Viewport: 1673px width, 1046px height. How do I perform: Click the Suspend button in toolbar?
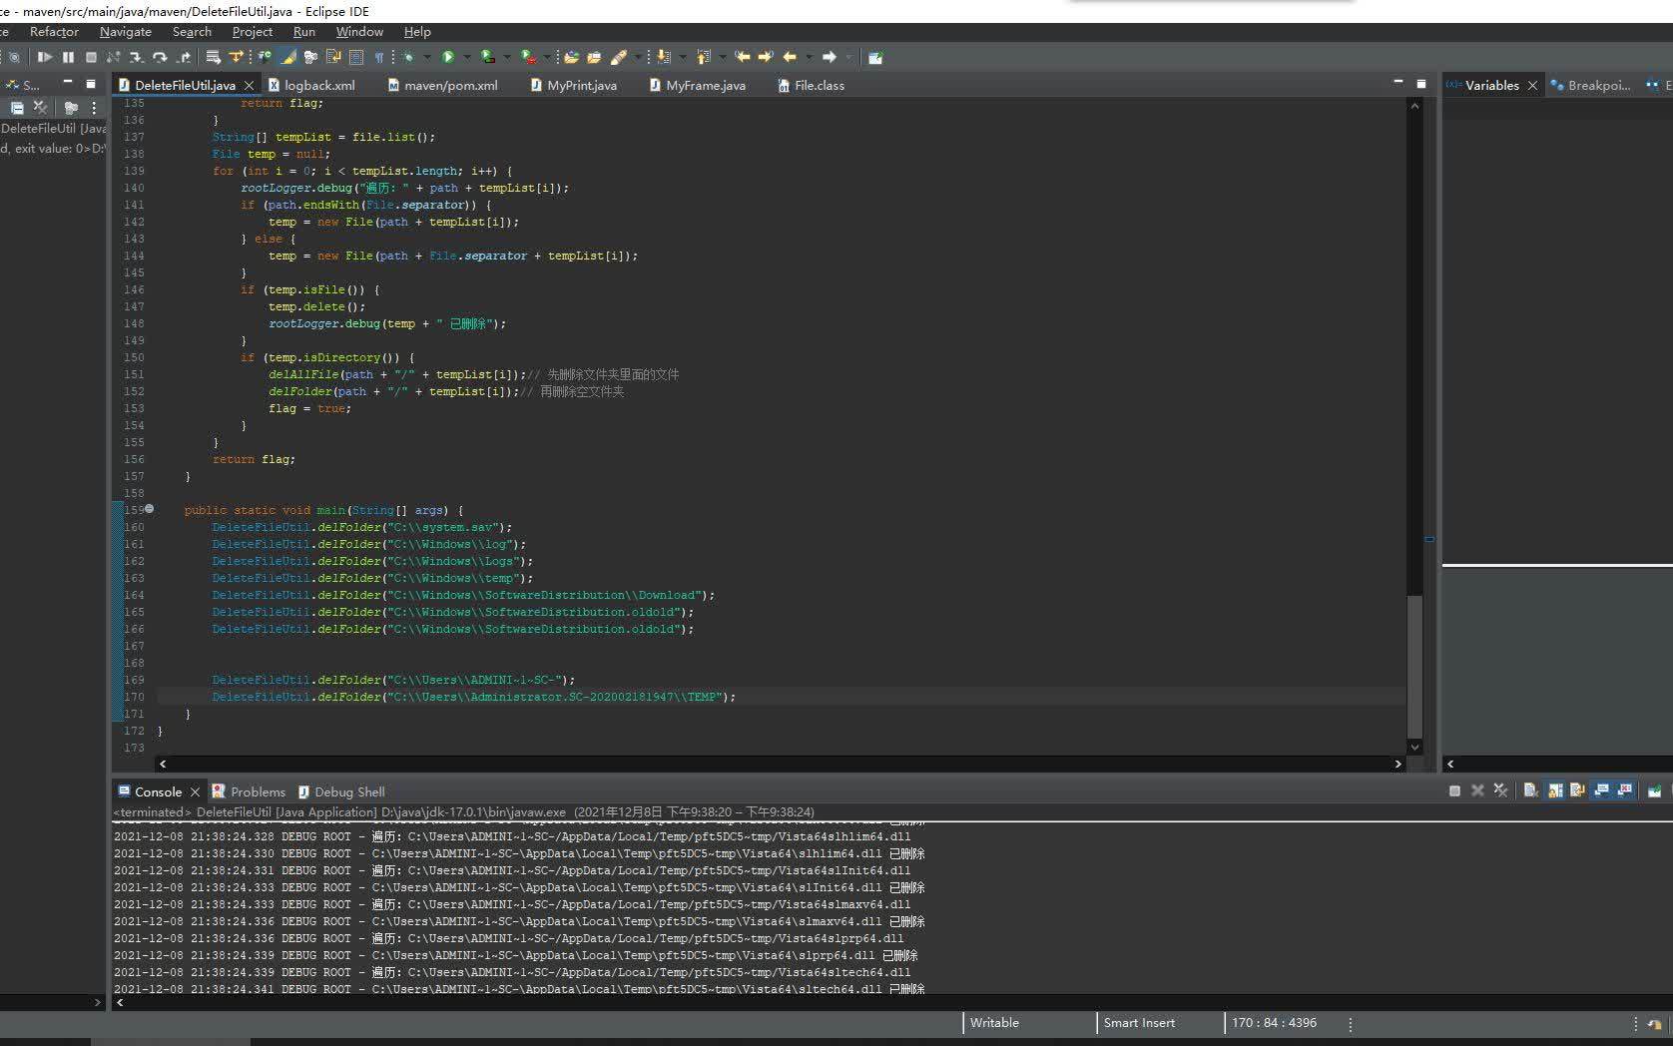coord(68,58)
